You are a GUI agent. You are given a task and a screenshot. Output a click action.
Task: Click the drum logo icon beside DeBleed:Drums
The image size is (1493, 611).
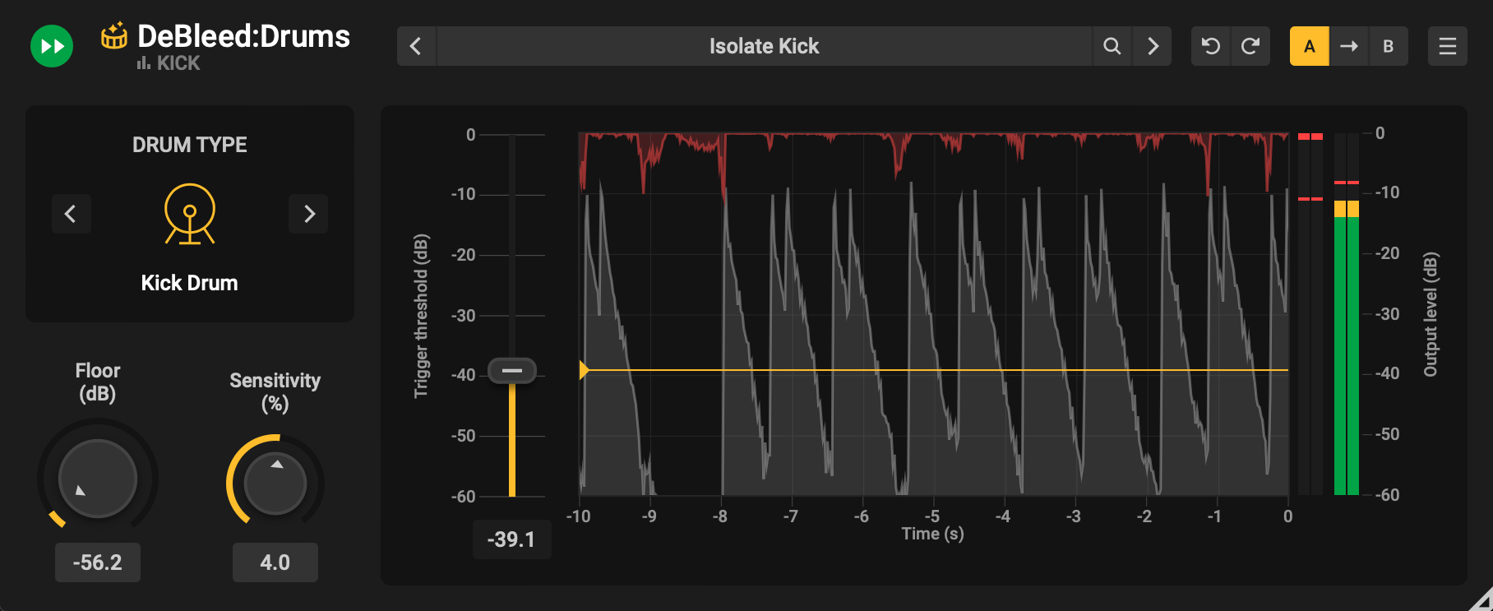pos(114,35)
